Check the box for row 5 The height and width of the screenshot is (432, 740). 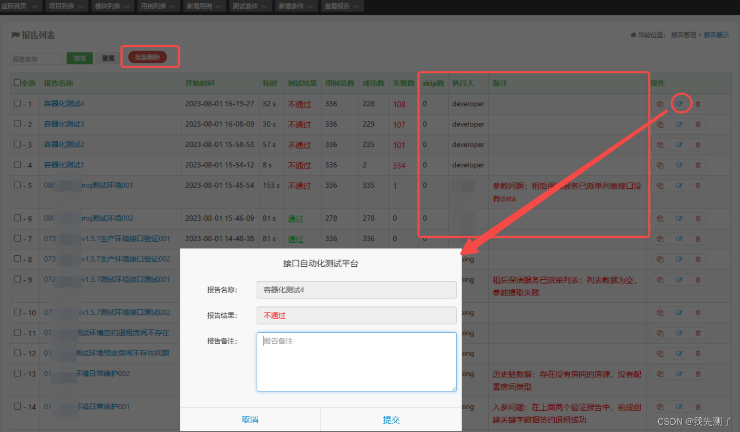[x=17, y=185]
